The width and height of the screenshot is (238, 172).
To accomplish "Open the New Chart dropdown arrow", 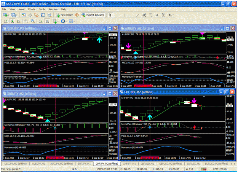I will pos(8,15).
